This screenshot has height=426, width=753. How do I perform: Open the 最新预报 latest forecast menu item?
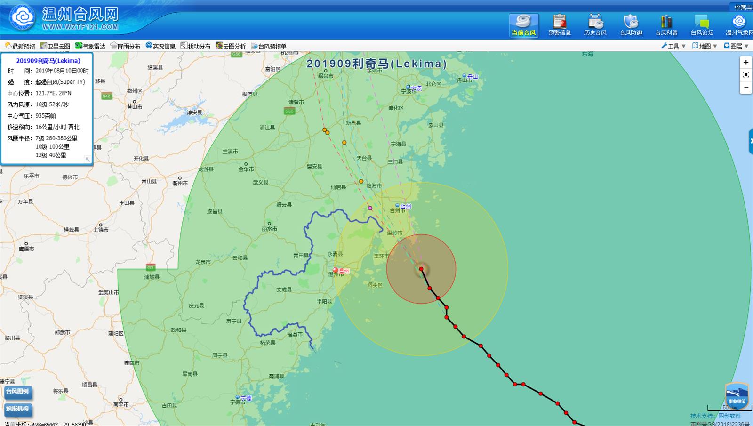pyautogui.click(x=20, y=46)
